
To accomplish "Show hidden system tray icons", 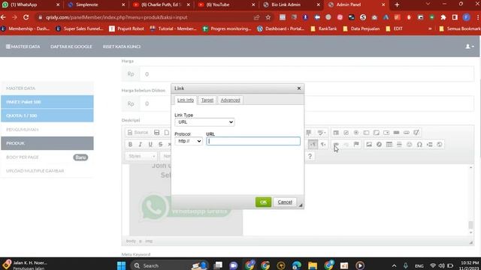I will tap(394, 265).
